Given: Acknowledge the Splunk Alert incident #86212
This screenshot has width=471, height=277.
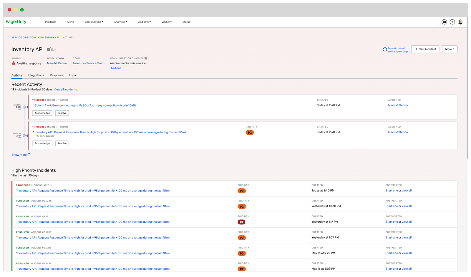Looking at the screenshot, I should coord(42,113).
